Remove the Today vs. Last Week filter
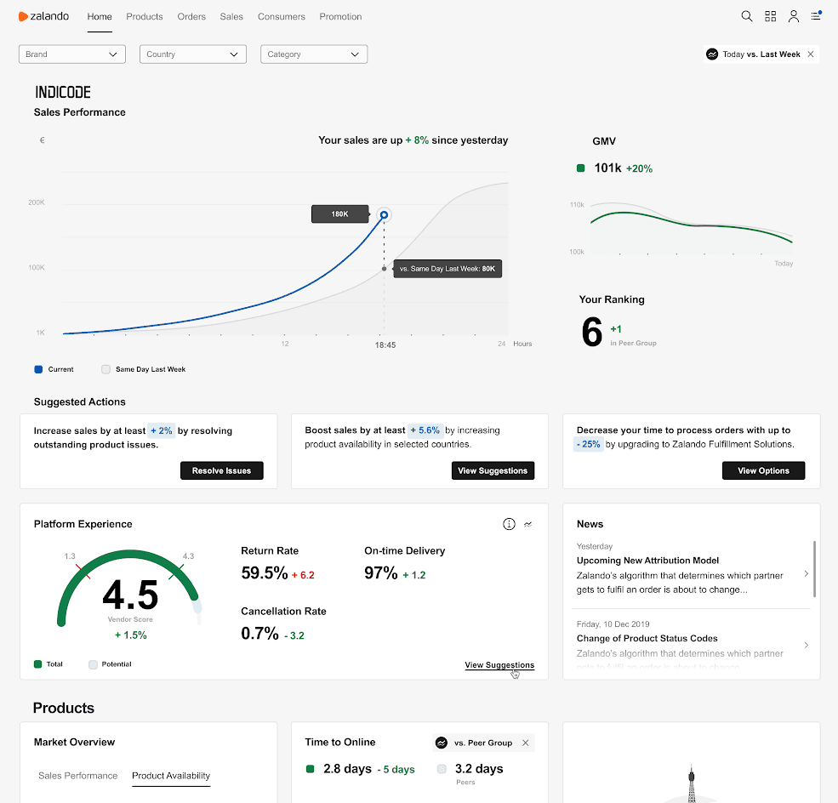838x803 pixels. pyautogui.click(x=811, y=54)
